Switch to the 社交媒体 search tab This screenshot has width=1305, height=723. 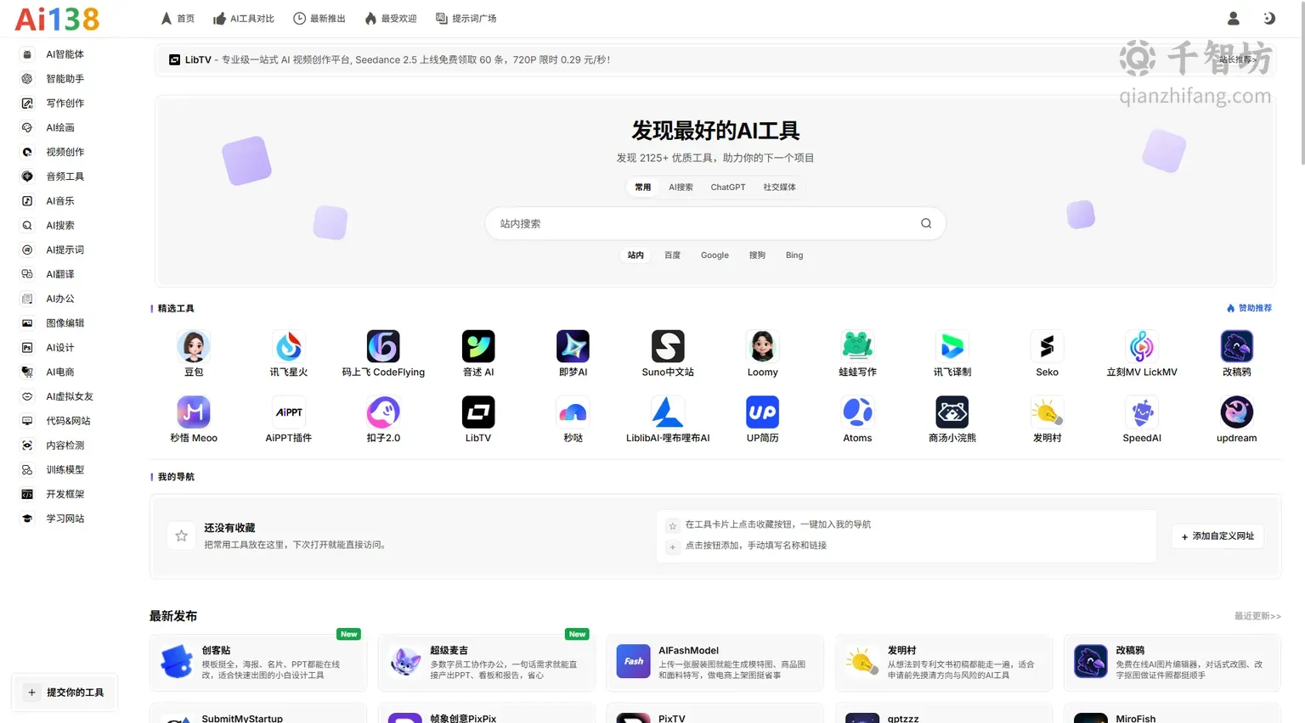pos(779,187)
